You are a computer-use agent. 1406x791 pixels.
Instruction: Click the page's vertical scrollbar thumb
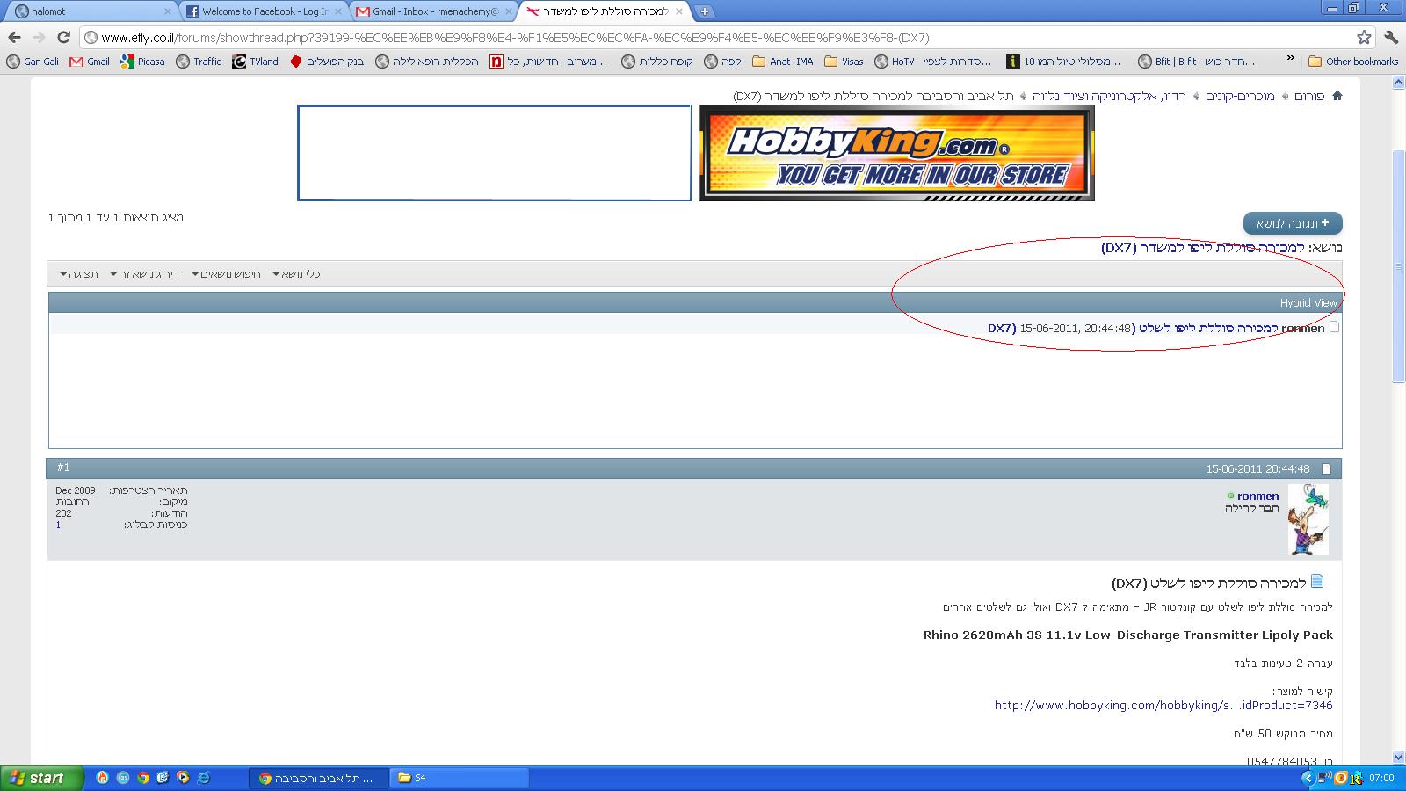point(1398,266)
